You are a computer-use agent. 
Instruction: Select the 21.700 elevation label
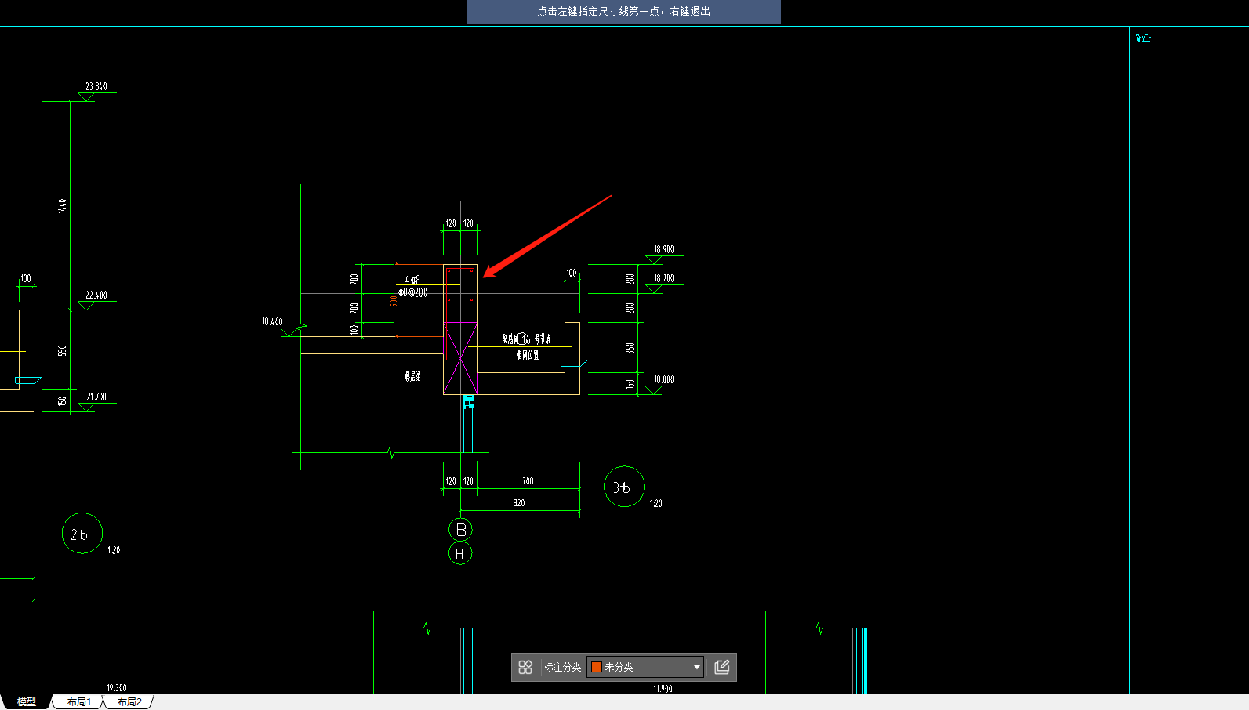pyautogui.click(x=96, y=397)
